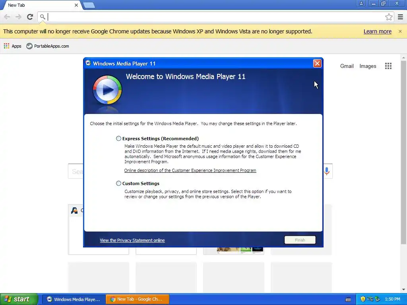Screen dimensions: 407x305
Task: Open Gmail link on Google page
Action: coord(347,66)
